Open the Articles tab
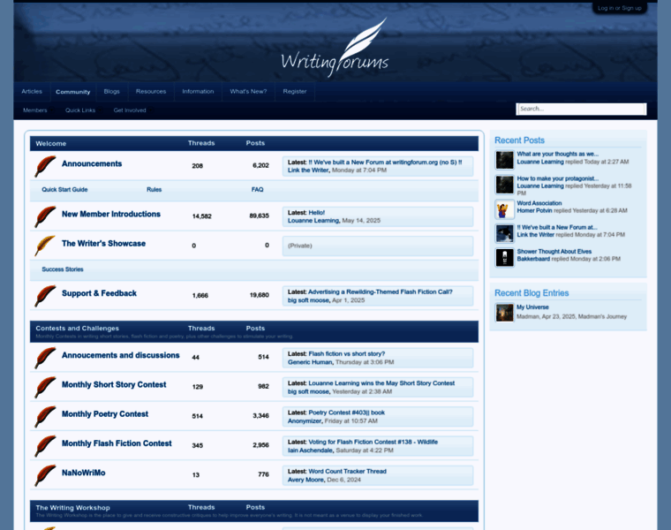Viewport: 671px width, 530px height. pyautogui.click(x=32, y=92)
